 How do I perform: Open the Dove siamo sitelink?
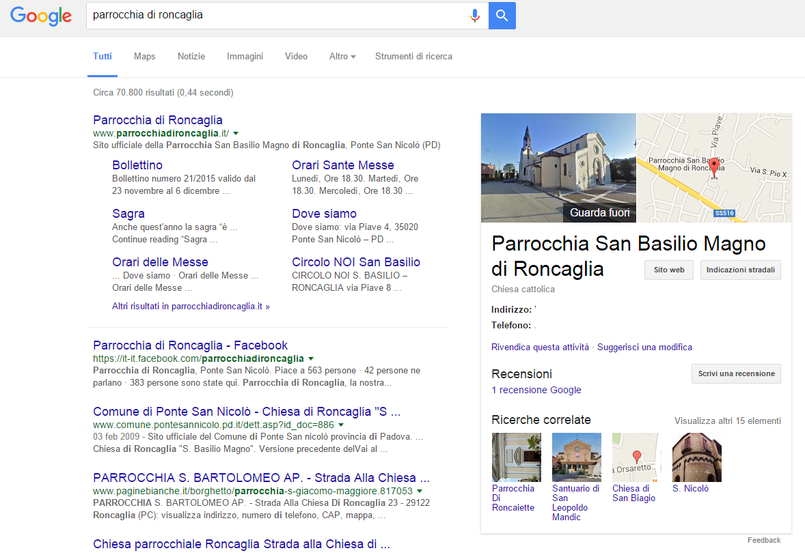click(x=324, y=214)
